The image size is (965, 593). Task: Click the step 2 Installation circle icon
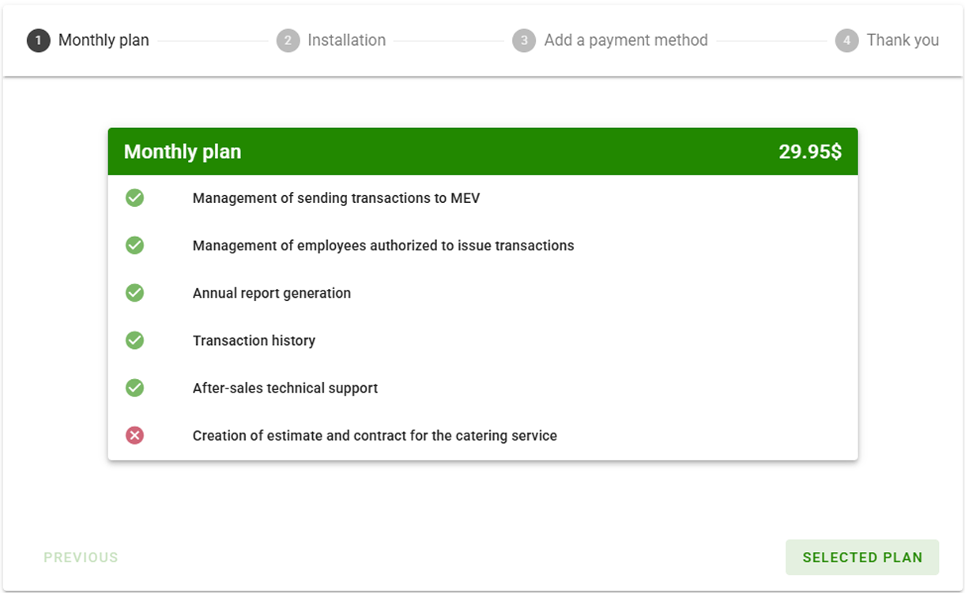click(x=288, y=40)
